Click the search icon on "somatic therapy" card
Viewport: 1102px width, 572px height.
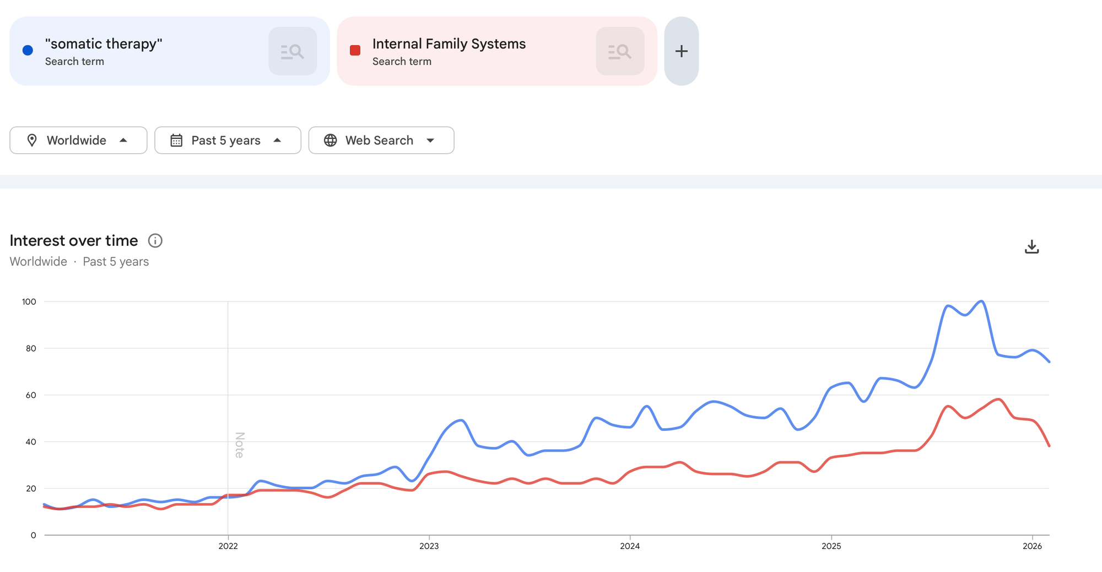click(293, 51)
